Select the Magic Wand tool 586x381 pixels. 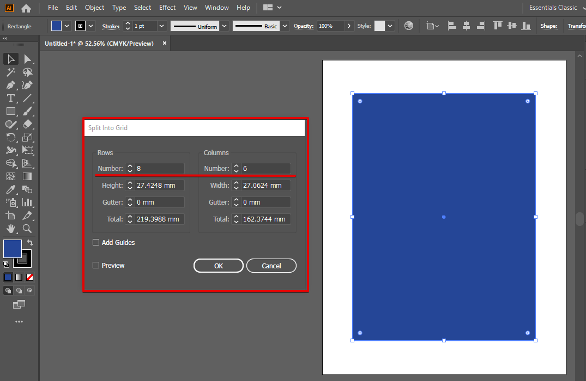click(10, 72)
